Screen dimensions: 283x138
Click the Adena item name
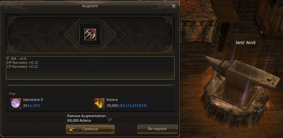pyautogui.click(x=111, y=100)
